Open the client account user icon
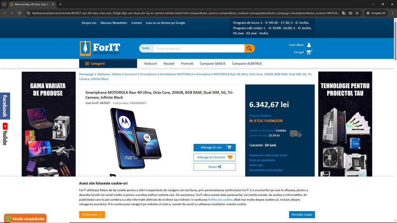397x223 pixels. [x=309, y=45]
